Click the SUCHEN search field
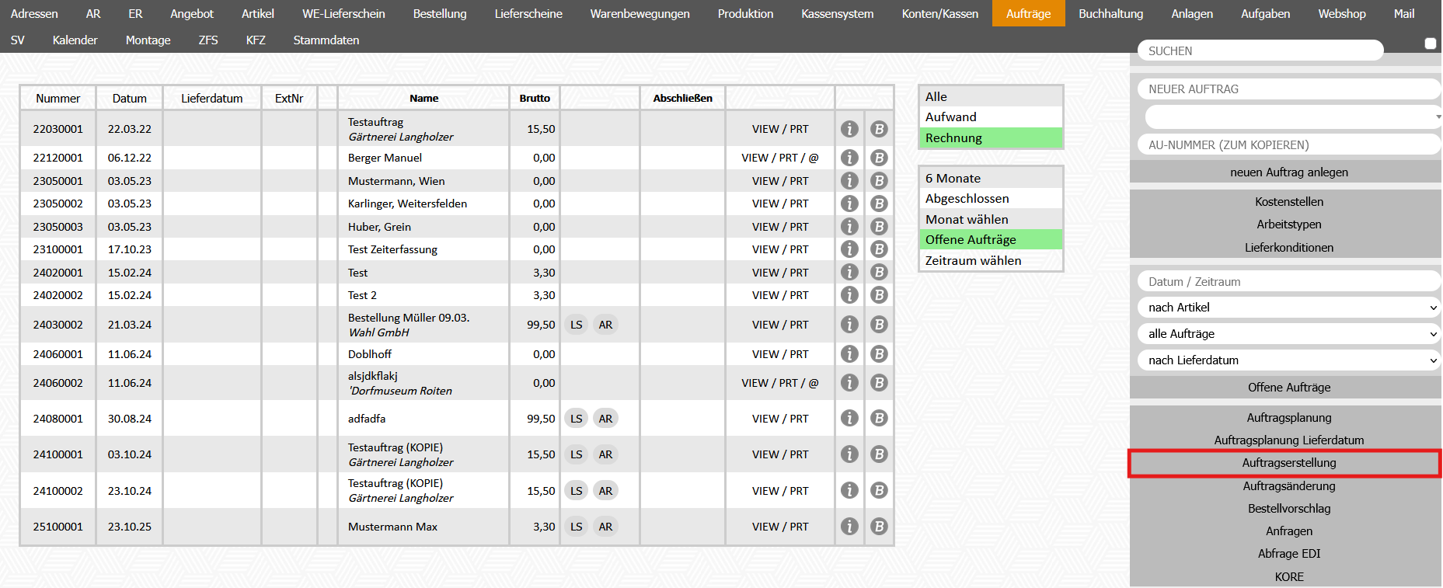Viewport: 1443px width, 588px height. [1260, 50]
